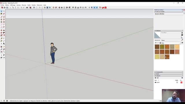
Task: Add a new layer with plus icon
Action: 156,78
